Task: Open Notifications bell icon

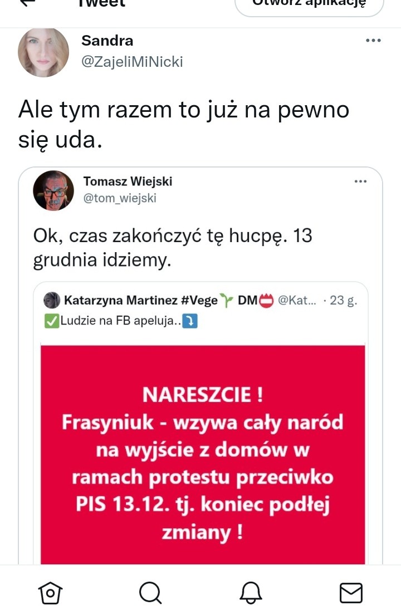Action: [x=250, y=593]
